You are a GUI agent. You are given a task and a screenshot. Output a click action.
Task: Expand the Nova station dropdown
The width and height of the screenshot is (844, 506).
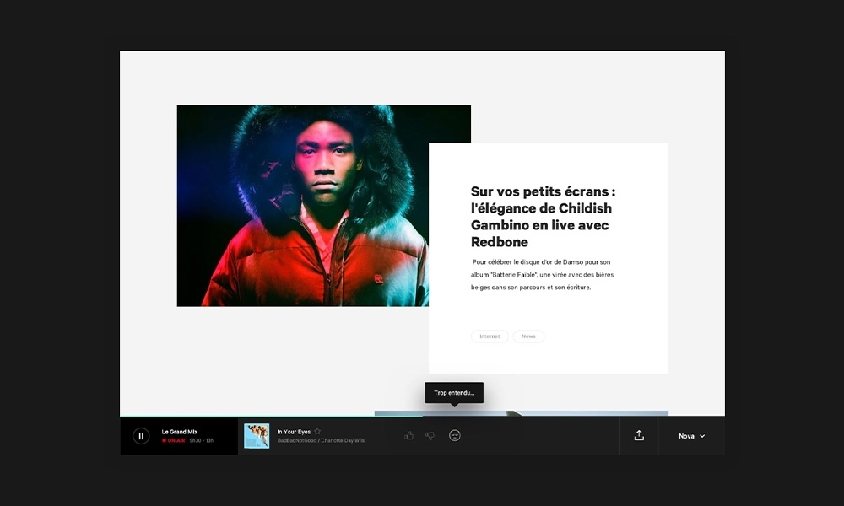tap(692, 436)
